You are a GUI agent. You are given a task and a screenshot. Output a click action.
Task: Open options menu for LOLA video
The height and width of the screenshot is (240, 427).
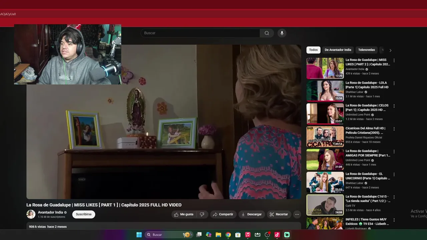pos(394,83)
